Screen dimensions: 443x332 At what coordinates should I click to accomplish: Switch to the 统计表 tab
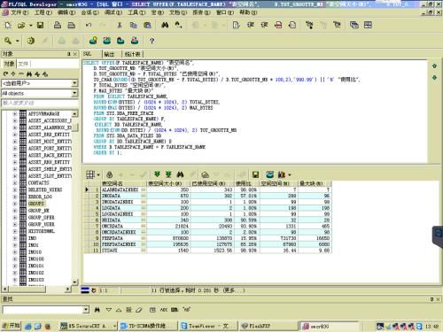133,54
